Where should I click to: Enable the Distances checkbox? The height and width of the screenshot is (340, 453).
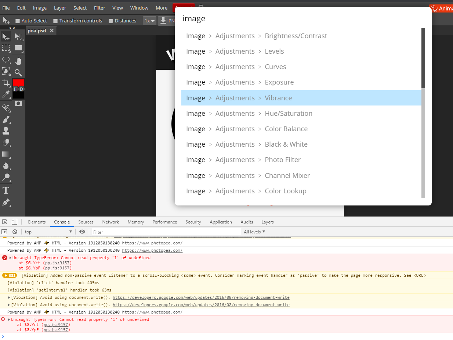pyautogui.click(x=110, y=21)
